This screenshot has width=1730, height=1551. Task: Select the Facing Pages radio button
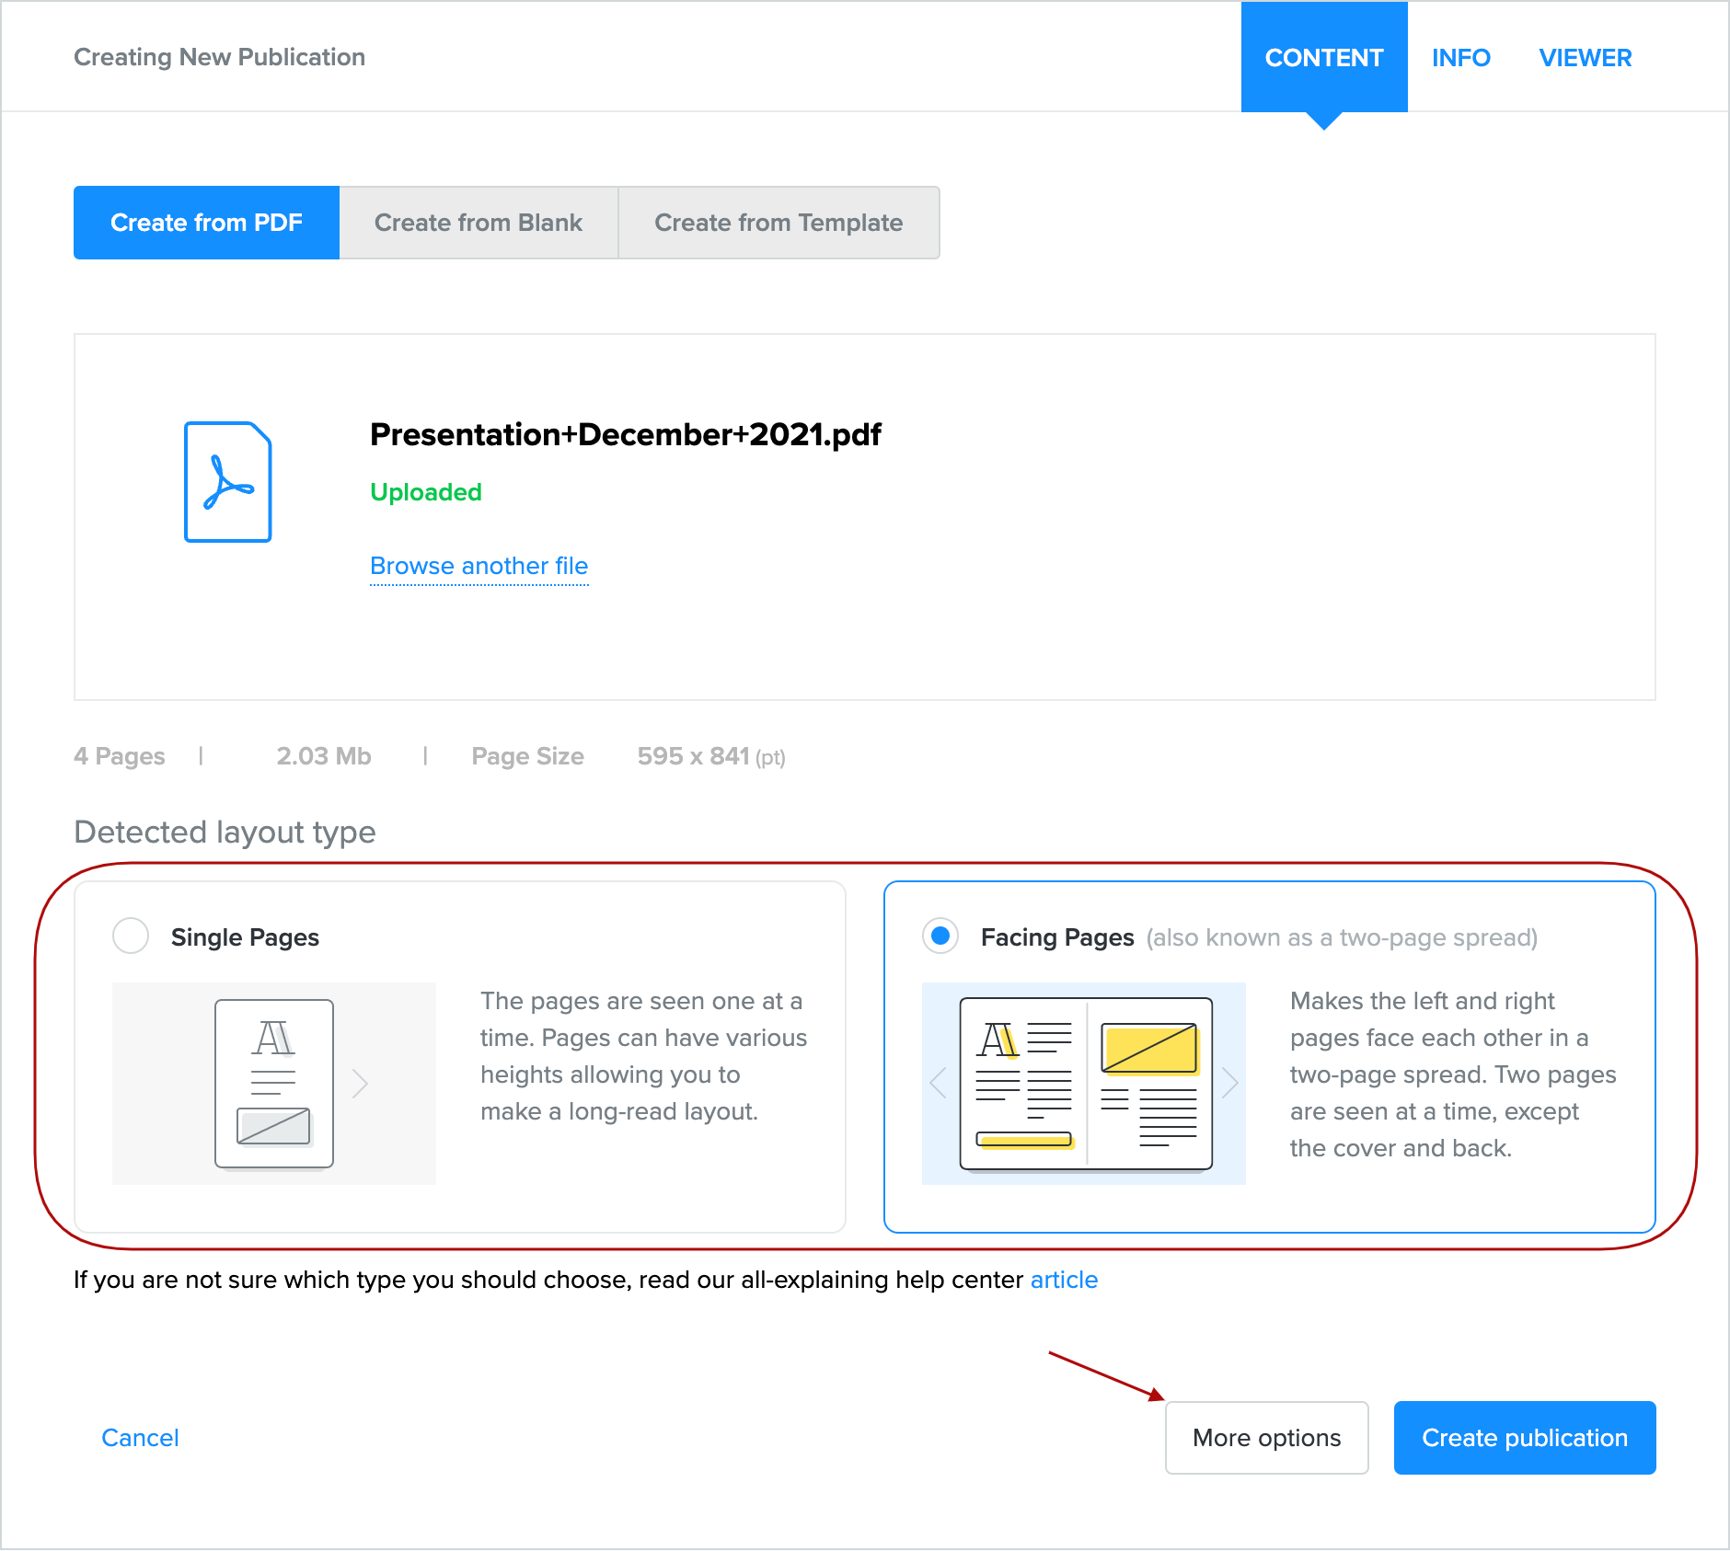940,936
